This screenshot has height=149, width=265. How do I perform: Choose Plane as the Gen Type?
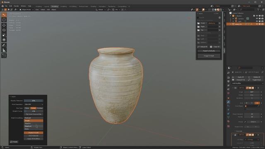point(27,108)
